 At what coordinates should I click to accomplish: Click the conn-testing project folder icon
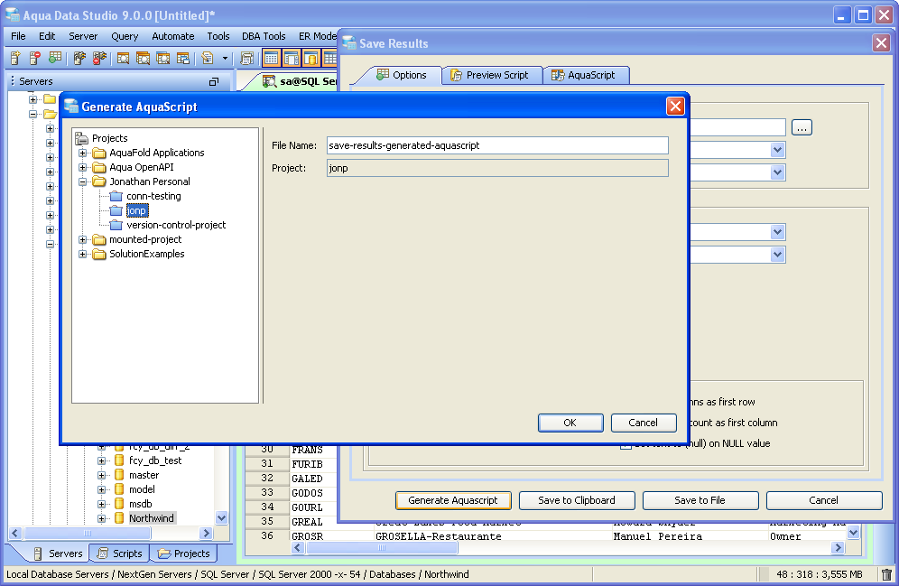[116, 196]
